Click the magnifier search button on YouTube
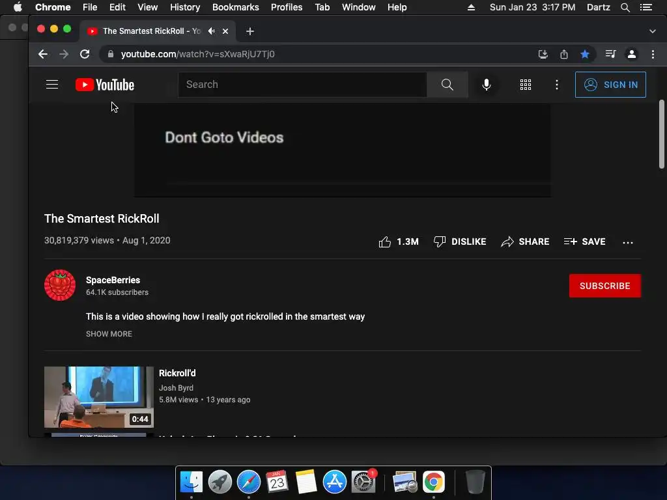This screenshot has height=500, width=667. coord(447,85)
